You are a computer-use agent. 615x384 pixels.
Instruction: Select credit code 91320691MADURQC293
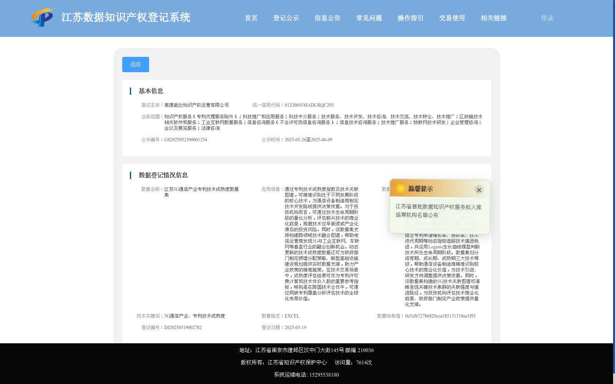pyautogui.click(x=309, y=105)
